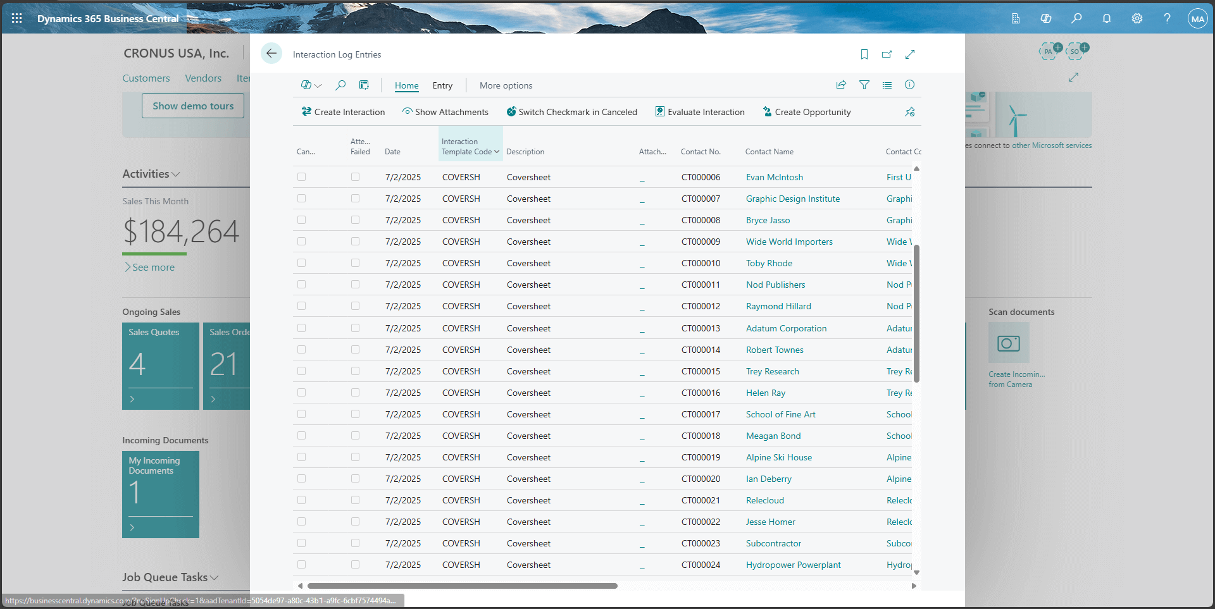
Task: Select the checkbox on the CT000006 row
Action: [301, 177]
